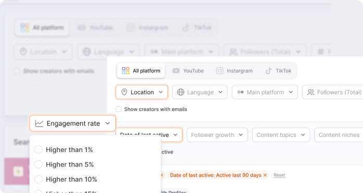This screenshot has height=193, width=363.
Task: Select Higher than 1% radio option
Action: coord(38,149)
